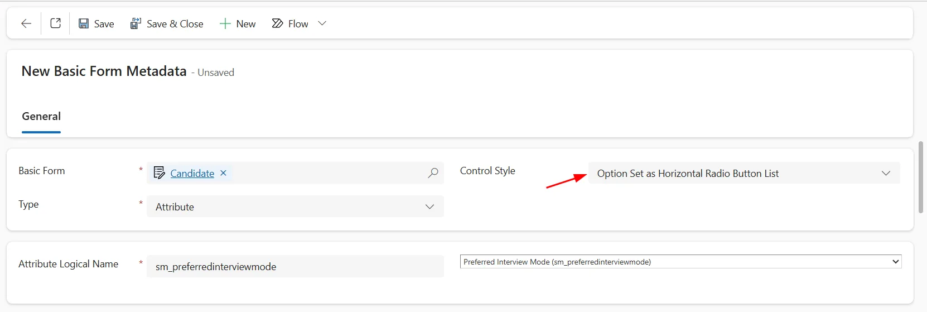Open the Control Style dropdown
The image size is (927, 312).
pyautogui.click(x=744, y=173)
